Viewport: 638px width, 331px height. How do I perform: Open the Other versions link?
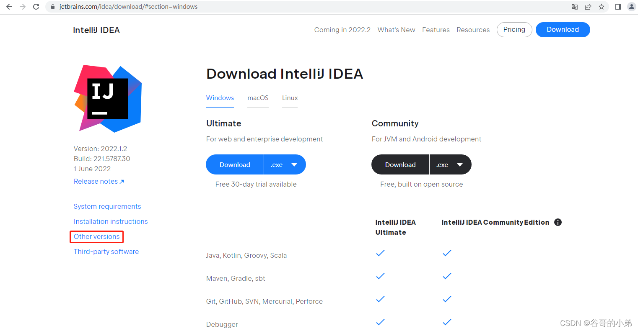tap(97, 236)
